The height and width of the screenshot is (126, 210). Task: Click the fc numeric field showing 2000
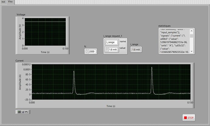coord(92,51)
